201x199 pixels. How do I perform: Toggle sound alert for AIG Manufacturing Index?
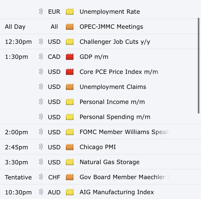click(x=41, y=192)
